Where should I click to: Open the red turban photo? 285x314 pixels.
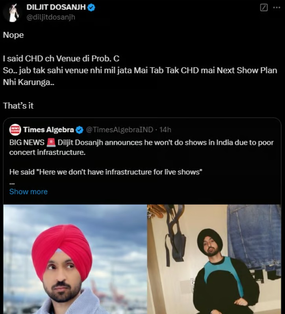pyautogui.click(x=75, y=259)
